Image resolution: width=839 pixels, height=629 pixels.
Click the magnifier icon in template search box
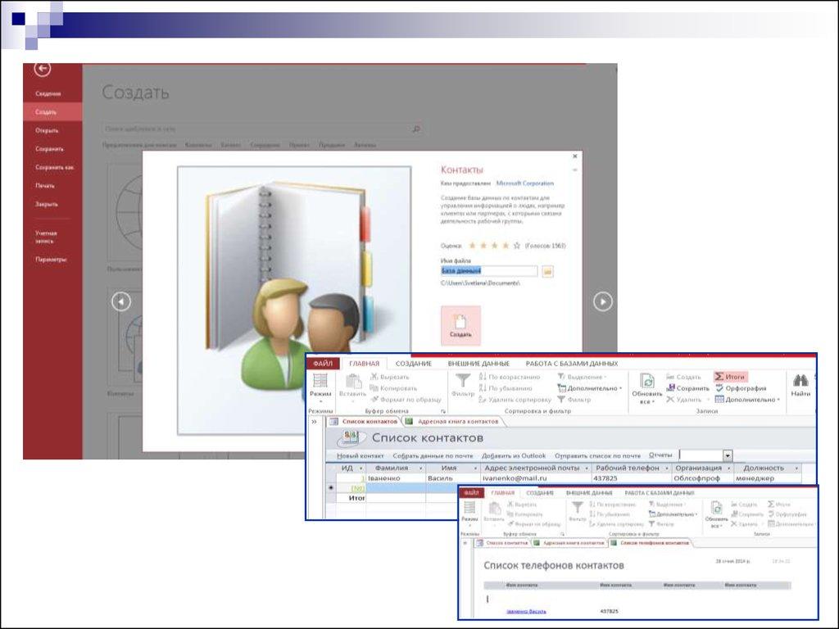(415, 129)
